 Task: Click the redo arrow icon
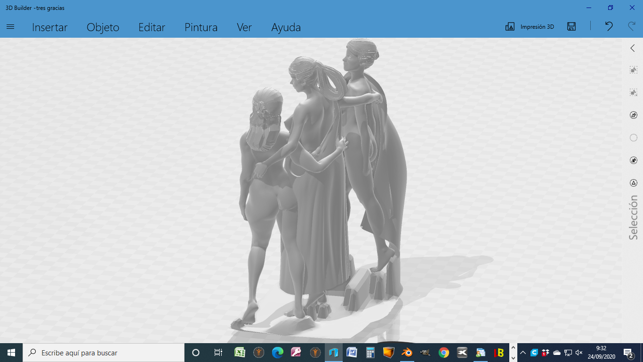(x=632, y=26)
